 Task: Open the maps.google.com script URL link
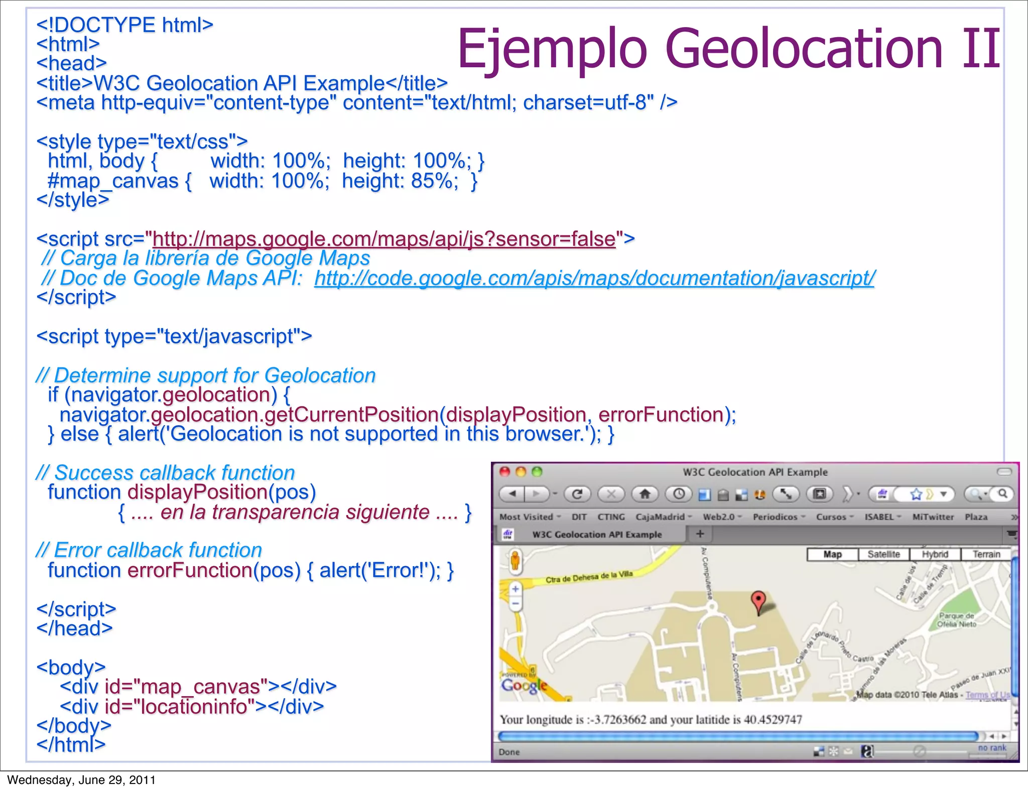384,239
